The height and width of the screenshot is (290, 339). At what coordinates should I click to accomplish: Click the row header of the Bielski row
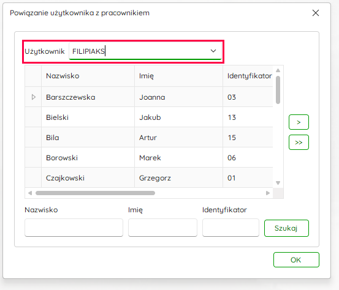33,117
